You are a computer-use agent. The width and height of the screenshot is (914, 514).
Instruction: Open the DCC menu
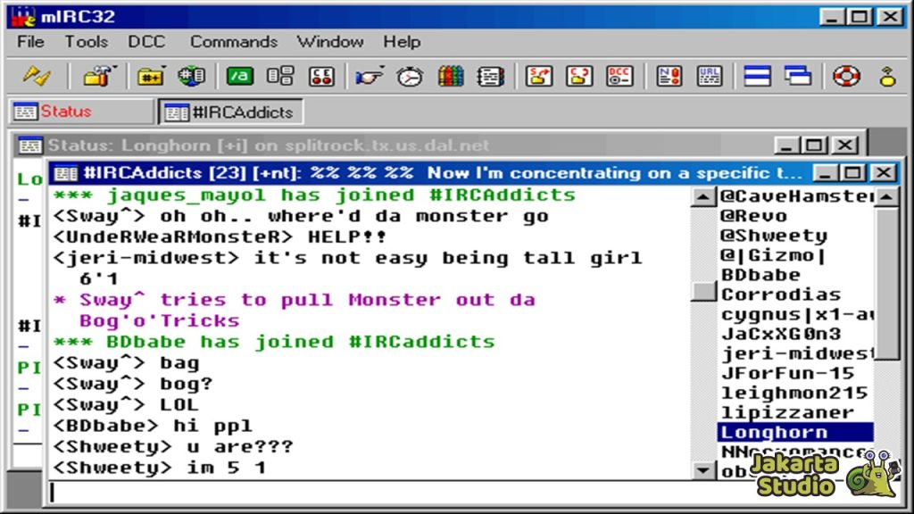146,42
